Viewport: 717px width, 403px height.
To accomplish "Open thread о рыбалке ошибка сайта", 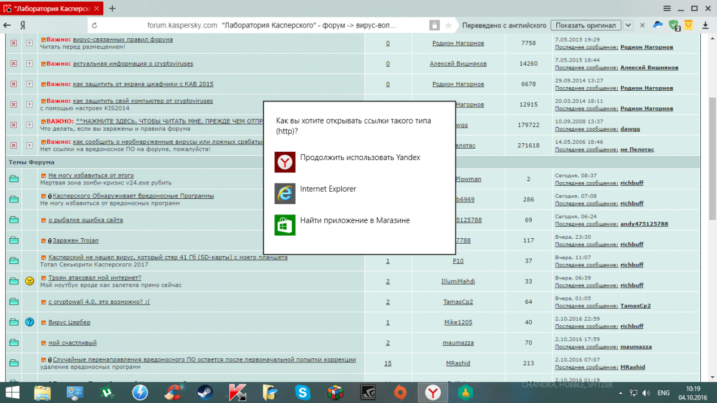I will coord(85,220).
